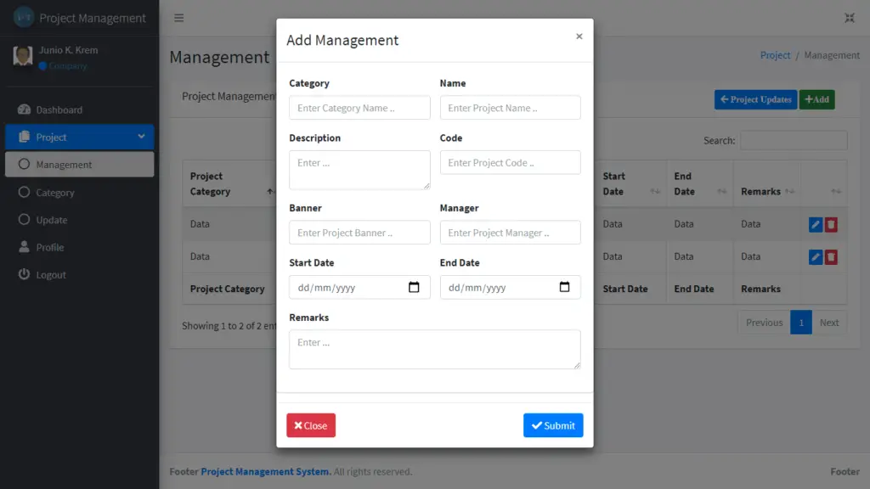Click the Enter Category Name input field

click(x=359, y=107)
